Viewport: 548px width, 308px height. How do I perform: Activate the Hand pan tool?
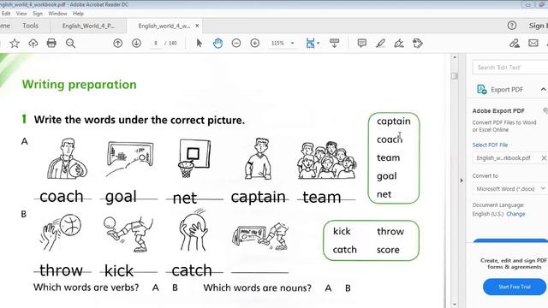pos(217,44)
